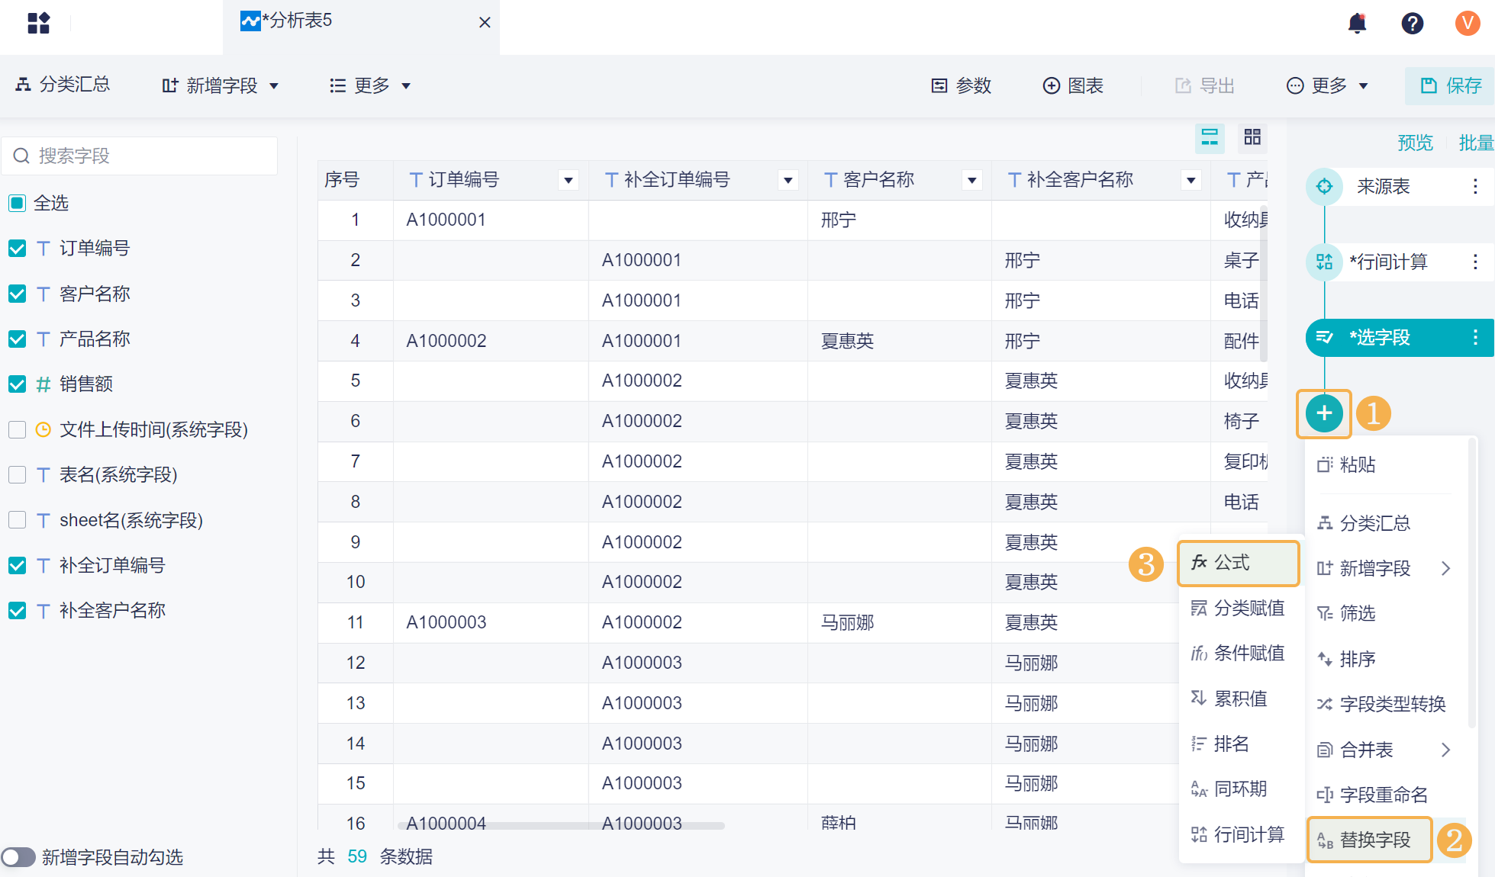Switch to grid card view icon
Viewport: 1495px width, 877px height.
(1252, 138)
